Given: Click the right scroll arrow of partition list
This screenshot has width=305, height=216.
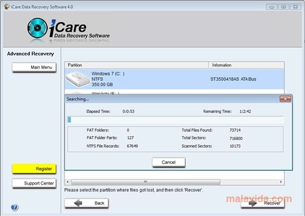Looking at the screenshot, I should pyautogui.click(x=281, y=182).
